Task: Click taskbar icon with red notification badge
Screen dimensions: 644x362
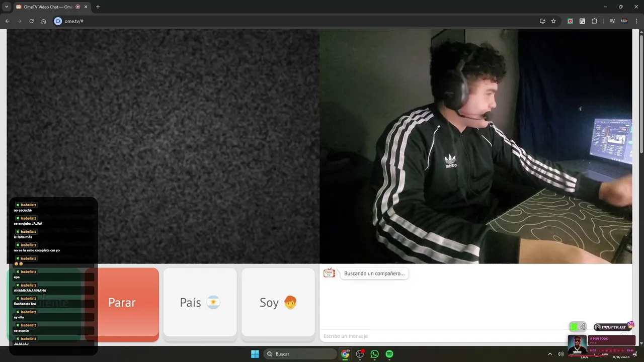Action: point(360,354)
